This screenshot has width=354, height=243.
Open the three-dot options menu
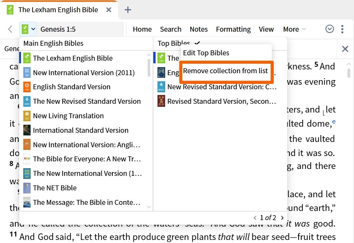pyautogui.click(x=343, y=29)
